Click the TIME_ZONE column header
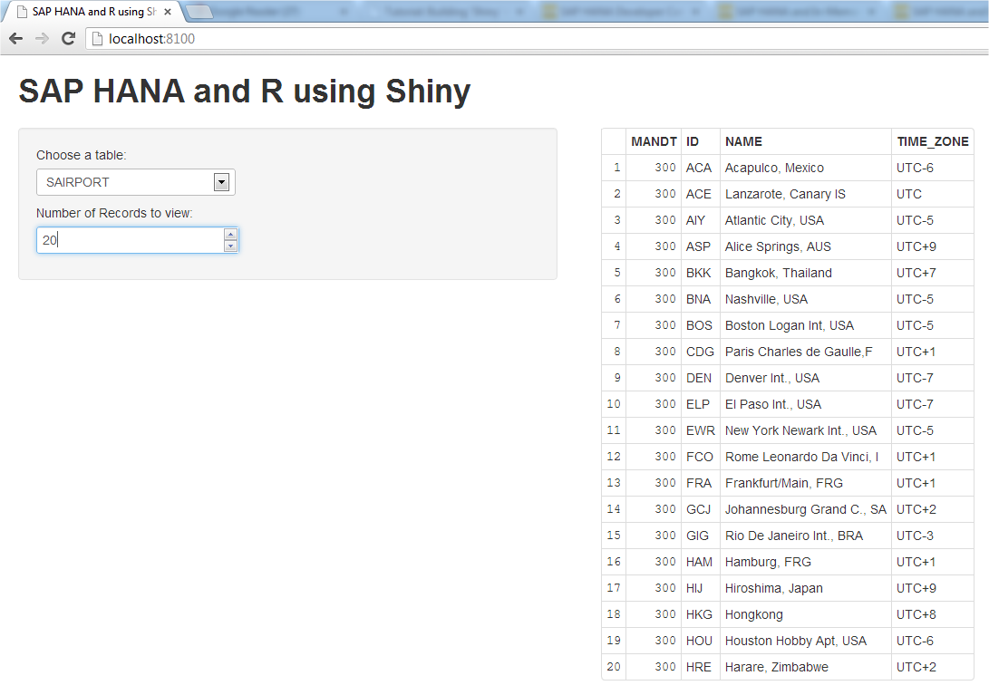 coord(932,142)
